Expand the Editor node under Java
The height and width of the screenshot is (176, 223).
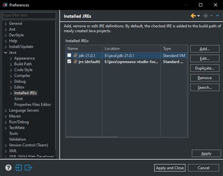point(11,88)
